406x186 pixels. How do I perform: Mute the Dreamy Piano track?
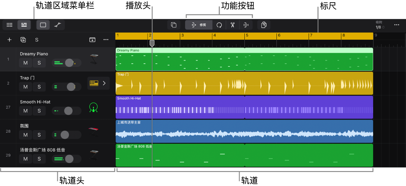26,63
